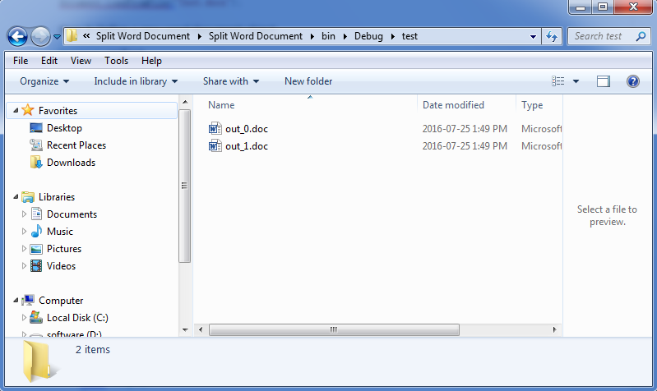The height and width of the screenshot is (391, 657).
Task: Click the folder icon in address bar
Action: [72, 36]
